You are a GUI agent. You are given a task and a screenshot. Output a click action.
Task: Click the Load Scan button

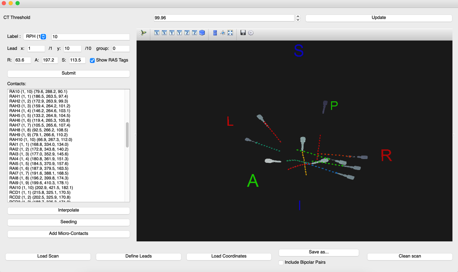click(48, 256)
